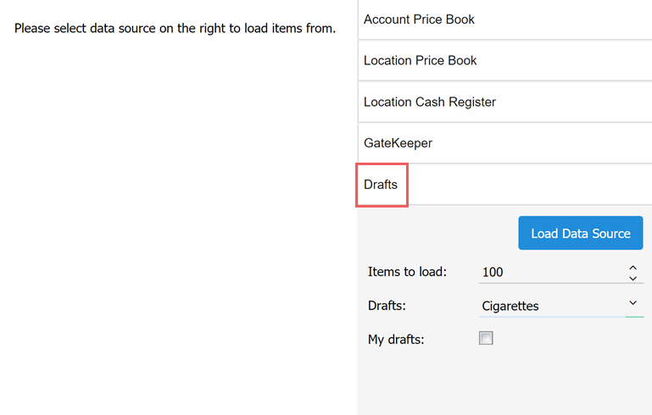Screen dimensions: 652x415
Task: Click the Load Data Source button
Action: point(581,233)
